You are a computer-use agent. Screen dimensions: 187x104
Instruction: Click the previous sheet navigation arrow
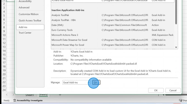coord(7,95)
